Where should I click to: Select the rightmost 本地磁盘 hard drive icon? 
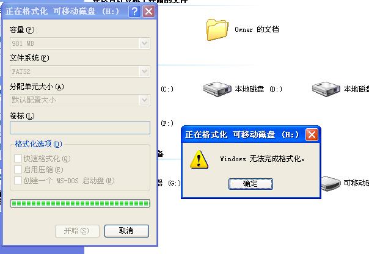(x=326, y=89)
